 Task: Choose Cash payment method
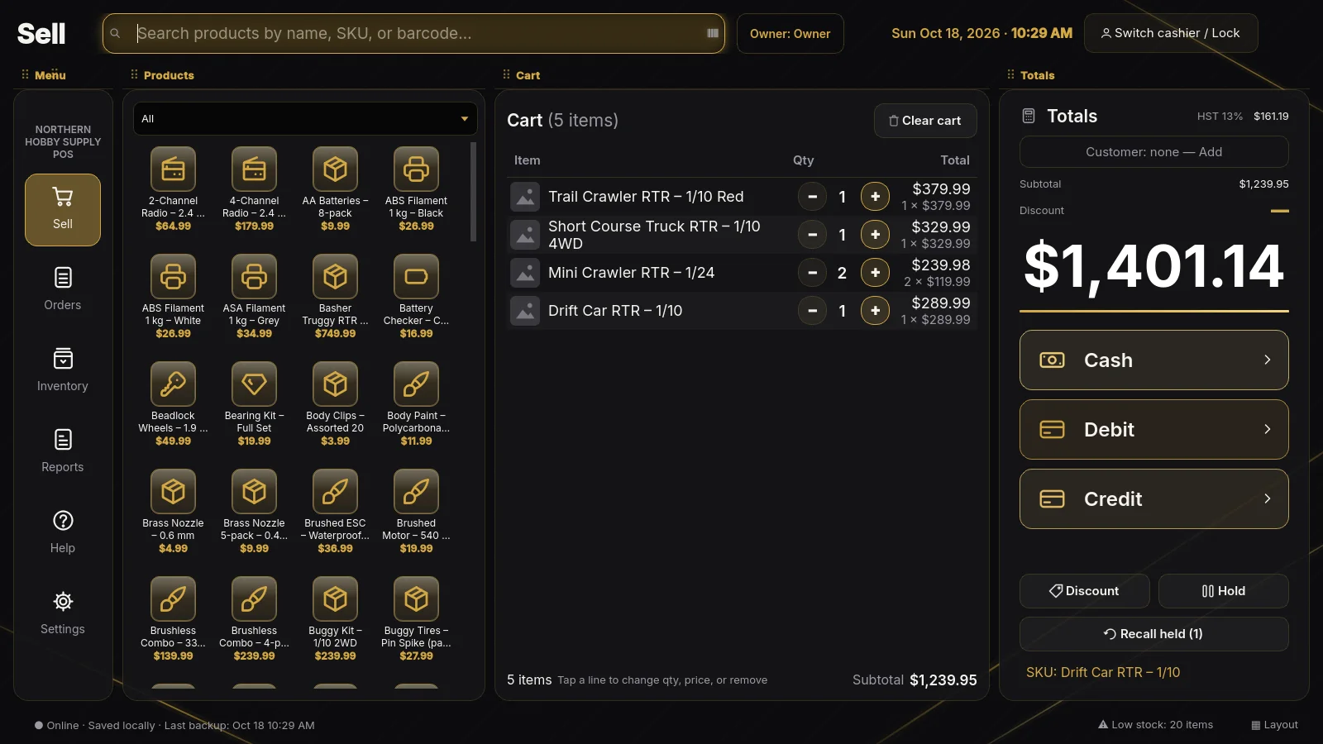point(1153,360)
